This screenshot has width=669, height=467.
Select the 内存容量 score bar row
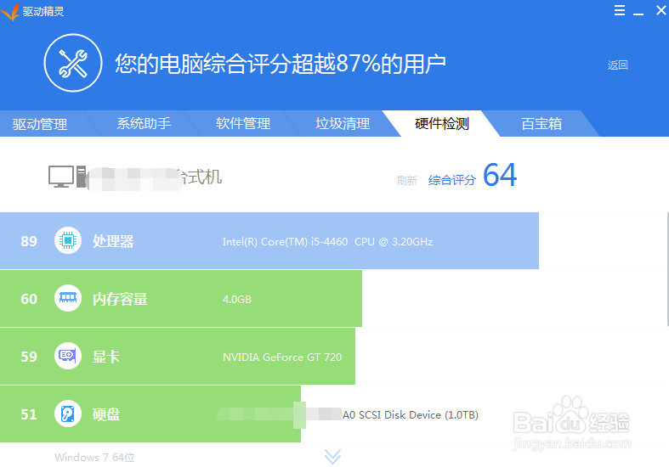(181, 298)
